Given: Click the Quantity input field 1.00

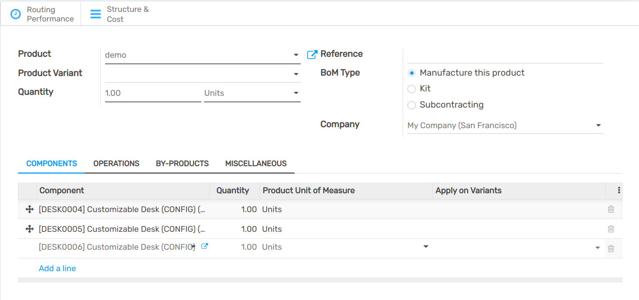Looking at the screenshot, I should [152, 93].
